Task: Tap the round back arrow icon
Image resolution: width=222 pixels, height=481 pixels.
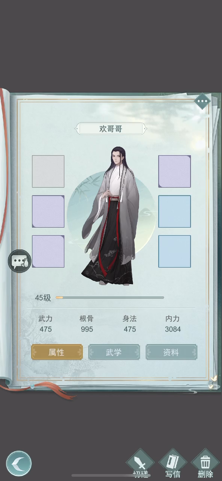Action: pyautogui.click(x=19, y=464)
